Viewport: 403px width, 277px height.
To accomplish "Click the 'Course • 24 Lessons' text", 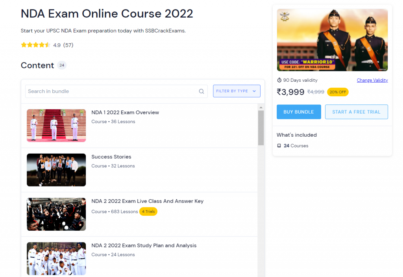I will coord(113,255).
